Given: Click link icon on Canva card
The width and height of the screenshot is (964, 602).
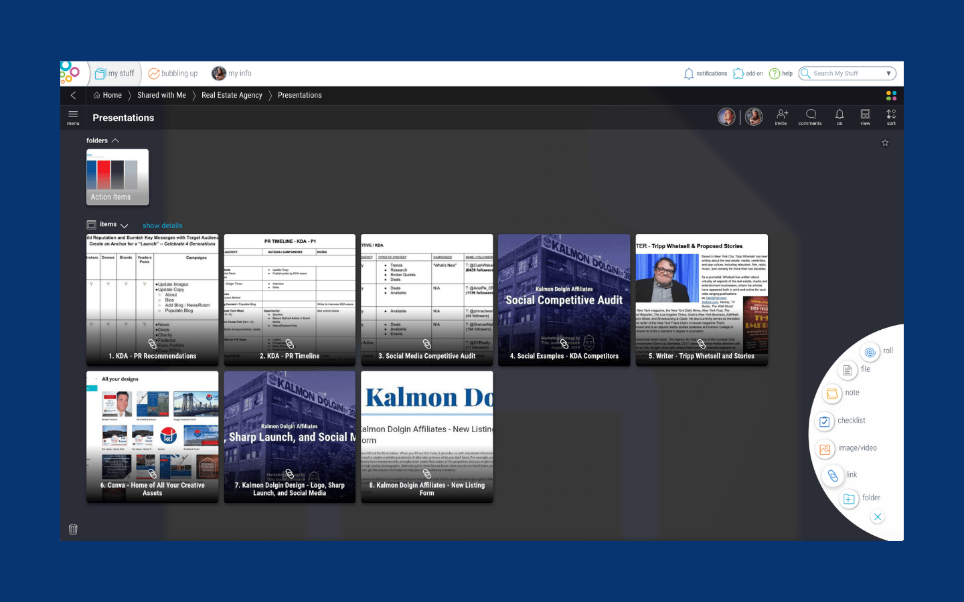Looking at the screenshot, I should pos(153,474).
